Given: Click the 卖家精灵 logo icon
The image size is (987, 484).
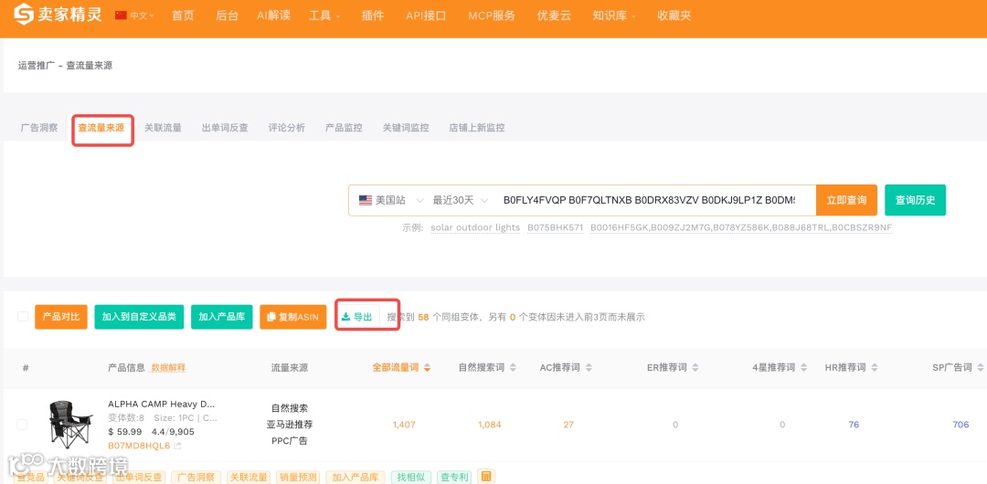Looking at the screenshot, I should point(24,14).
